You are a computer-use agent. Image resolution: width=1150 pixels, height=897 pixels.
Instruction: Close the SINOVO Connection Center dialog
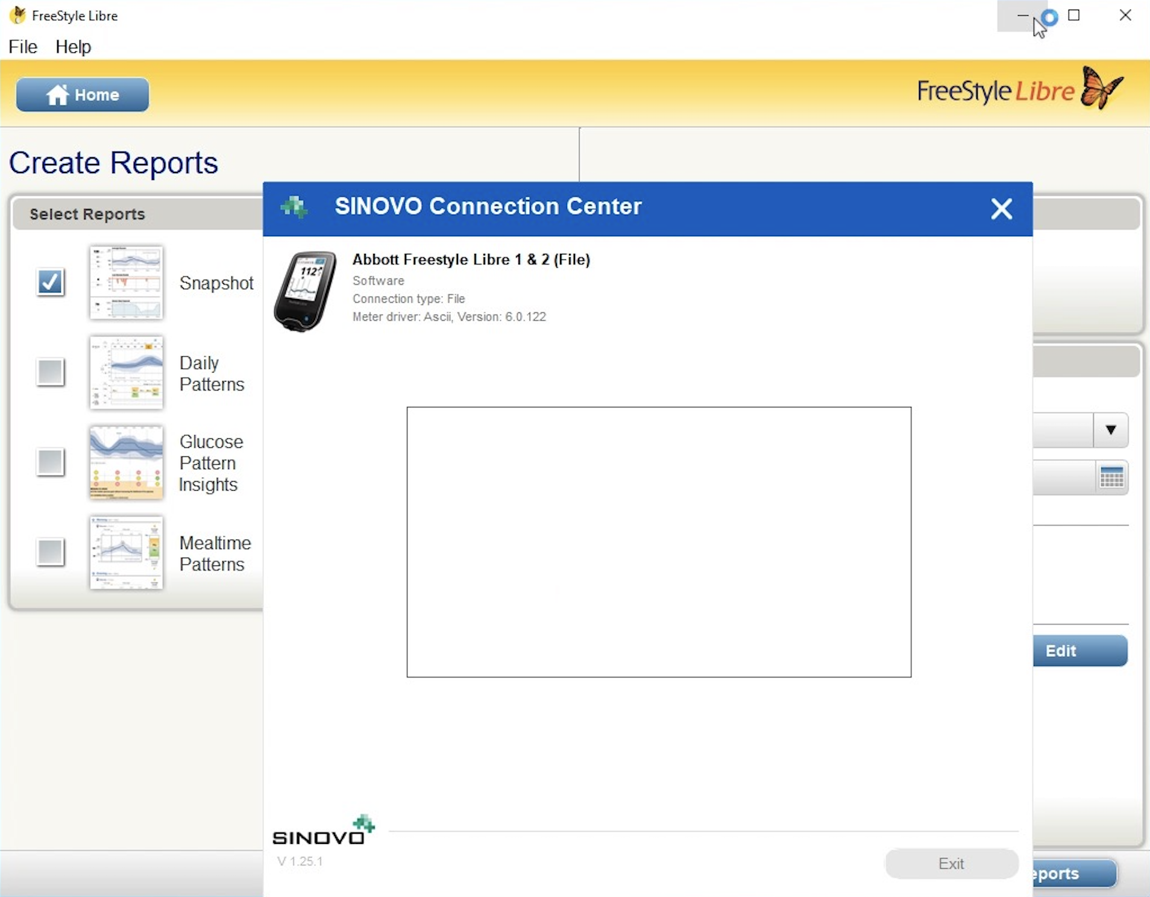tap(1001, 209)
